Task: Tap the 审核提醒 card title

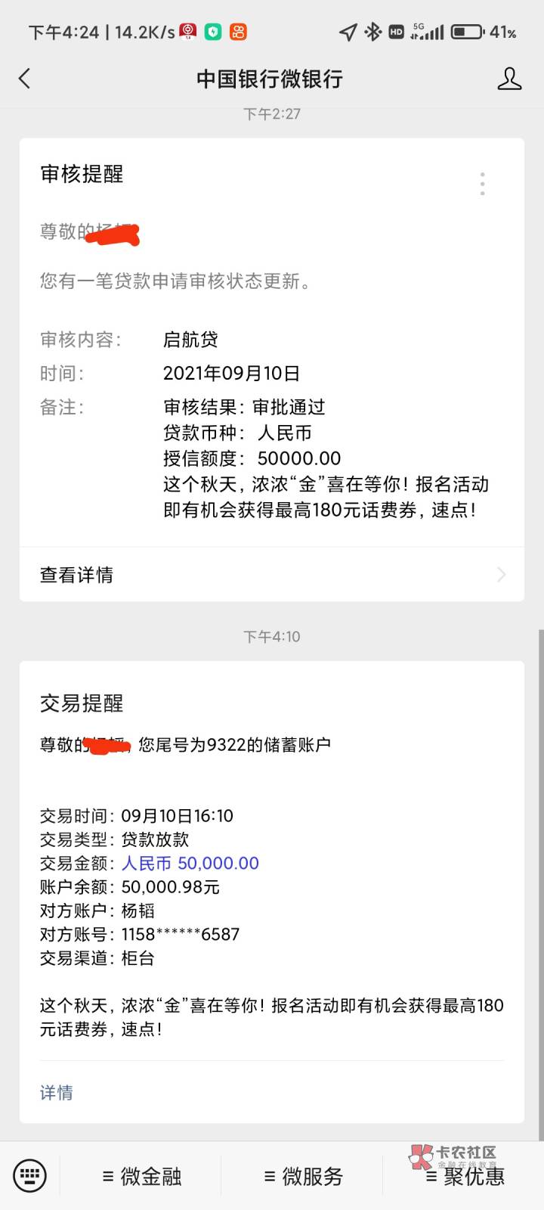Action: (x=82, y=174)
